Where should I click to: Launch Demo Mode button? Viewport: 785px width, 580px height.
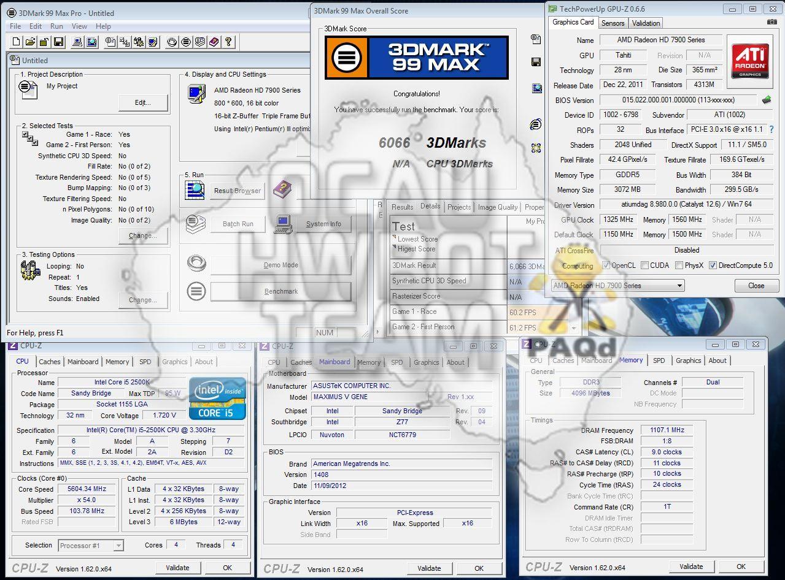[x=281, y=265]
